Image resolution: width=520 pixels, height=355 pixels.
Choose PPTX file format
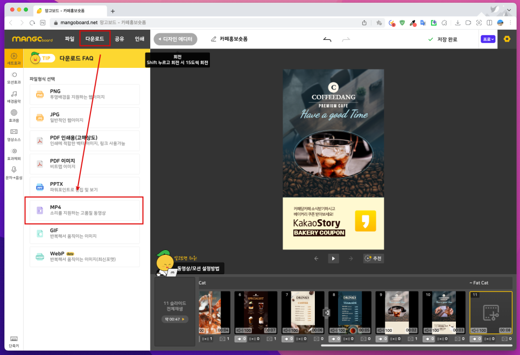(85, 187)
